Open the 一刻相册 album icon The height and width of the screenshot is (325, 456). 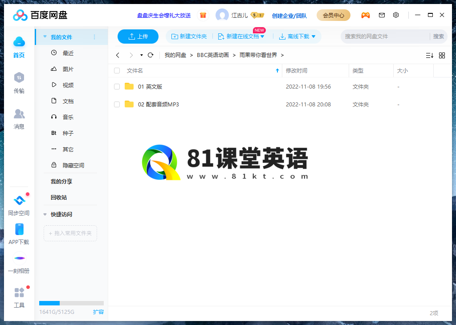click(x=20, y=258)
